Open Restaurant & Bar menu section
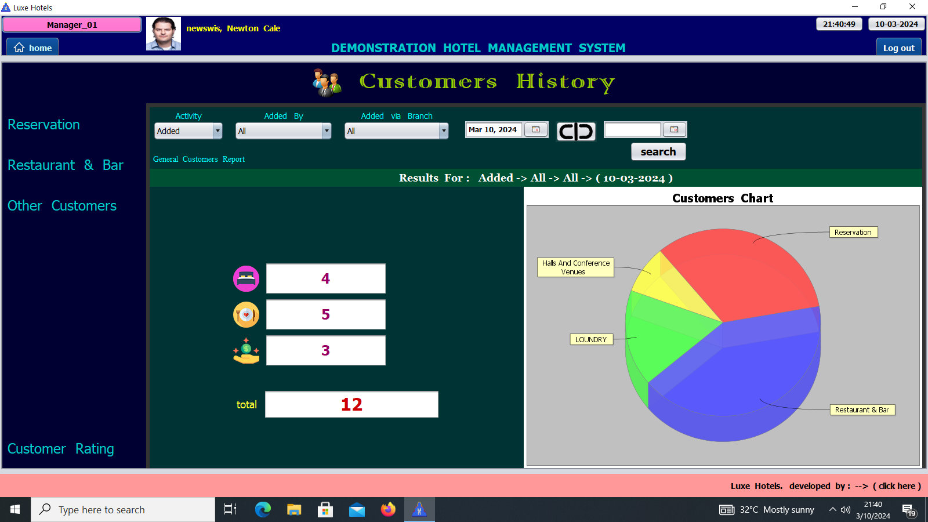Viewport: 928px width, 522px height. coord(66,165)
